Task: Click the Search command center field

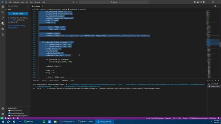Action: tap(114, 2)
